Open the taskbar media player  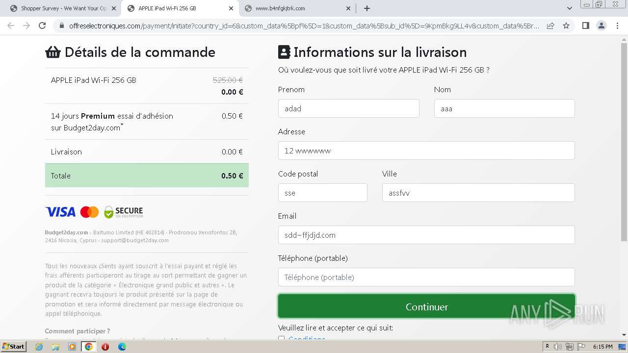coord(72,347)
